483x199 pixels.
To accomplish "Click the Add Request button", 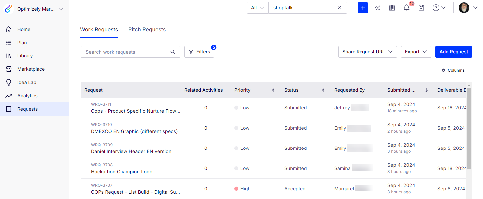I will (x=453, y=52).
